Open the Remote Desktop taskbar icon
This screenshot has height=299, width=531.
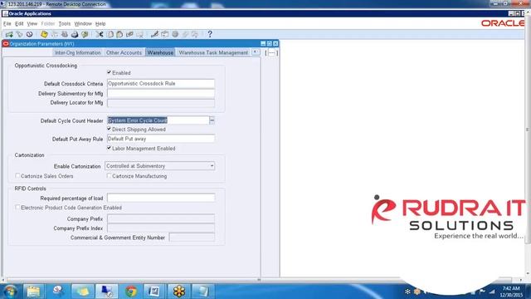pyautogui.click(x=107, y=292)
